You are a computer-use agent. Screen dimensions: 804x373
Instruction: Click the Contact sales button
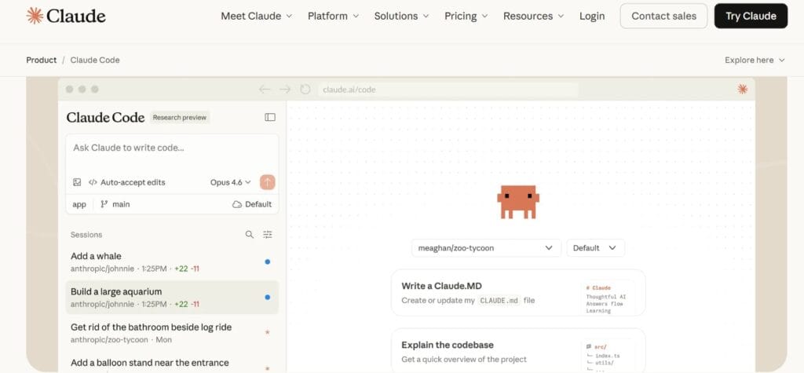(663, 16)
